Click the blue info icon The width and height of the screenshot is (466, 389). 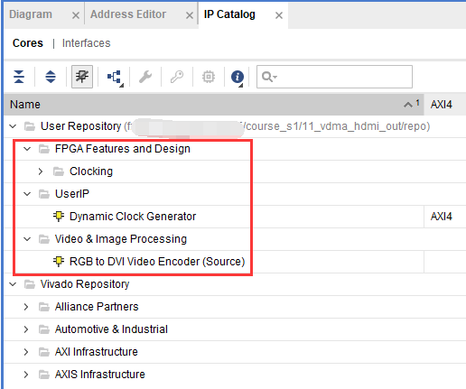click(x=238, y=77)
